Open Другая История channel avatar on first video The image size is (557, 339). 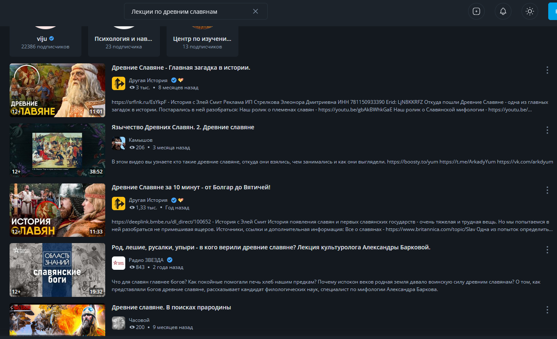click(x=119, y=83)
